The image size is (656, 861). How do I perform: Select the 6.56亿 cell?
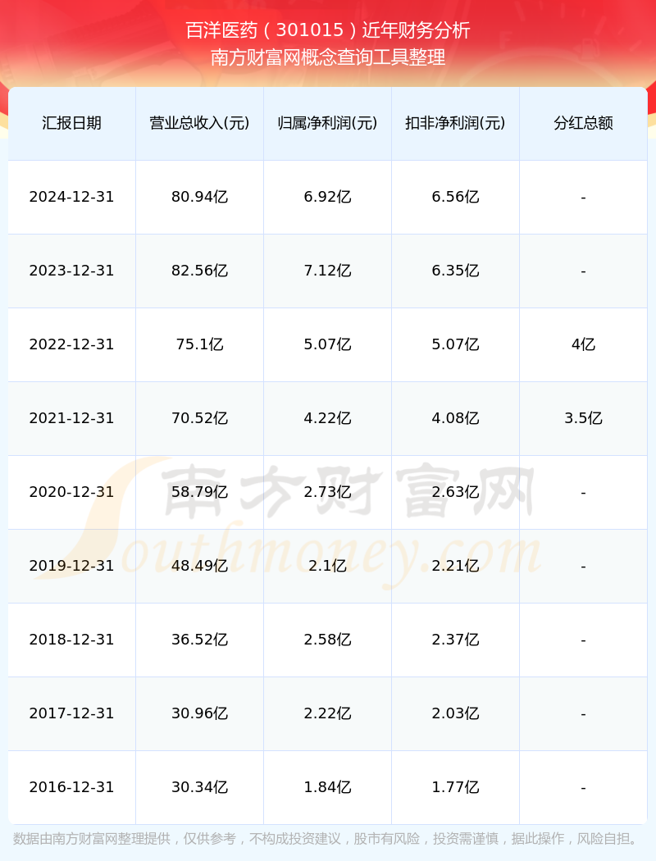[456, 197]
